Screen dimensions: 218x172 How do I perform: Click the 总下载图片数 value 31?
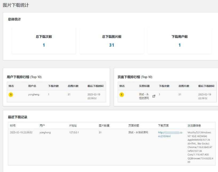coord(112,45)
